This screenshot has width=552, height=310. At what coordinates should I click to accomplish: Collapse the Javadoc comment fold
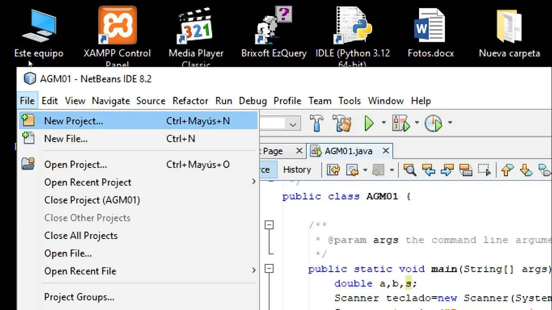(x=269, y=225)
